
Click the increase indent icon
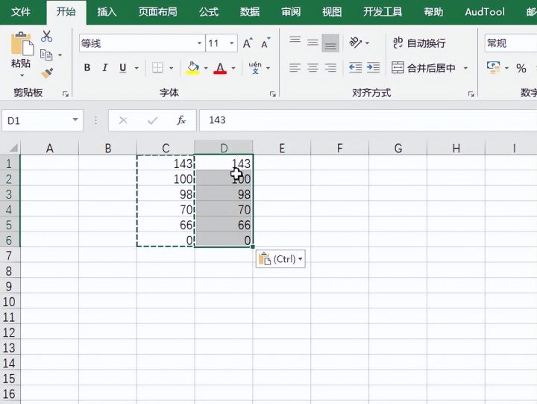[x=374, y=67]
